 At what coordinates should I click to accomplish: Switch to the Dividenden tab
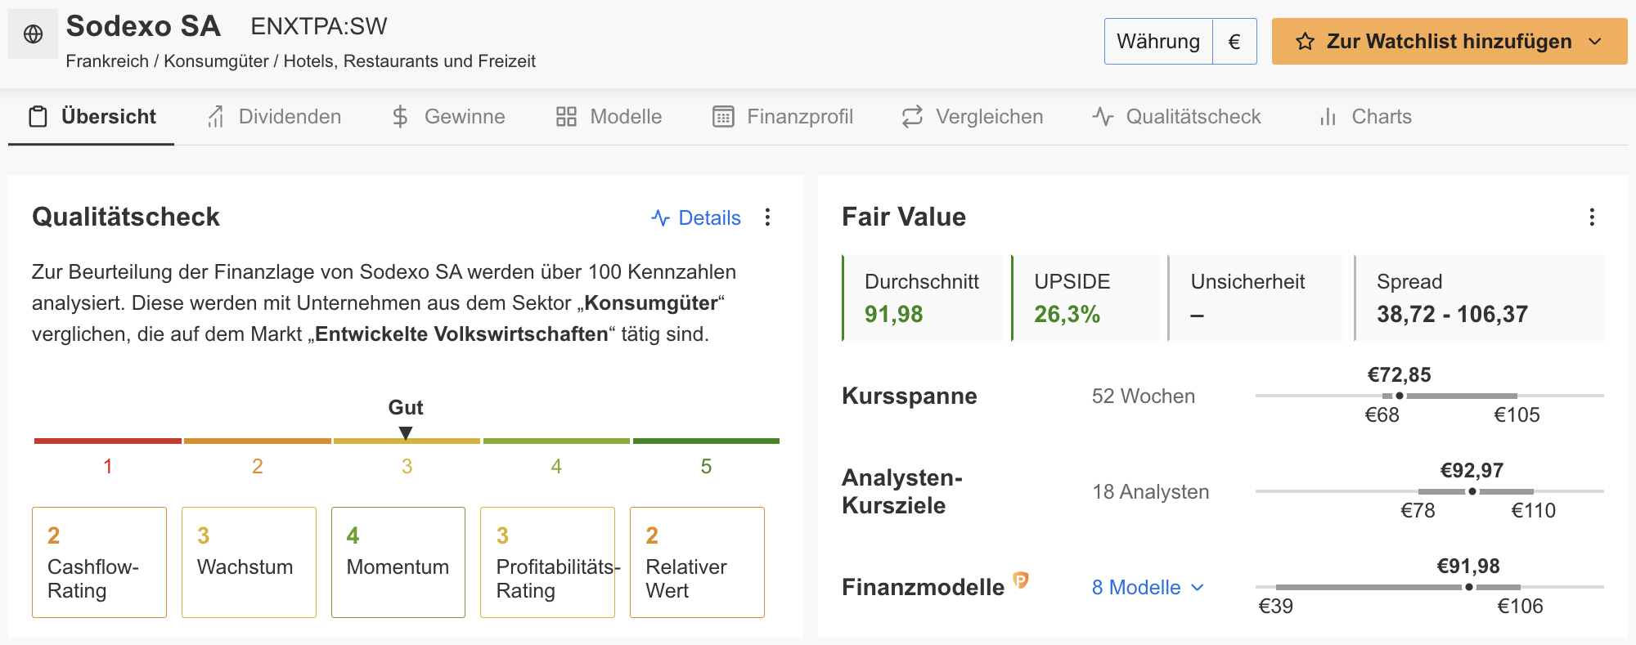(273, 117)
